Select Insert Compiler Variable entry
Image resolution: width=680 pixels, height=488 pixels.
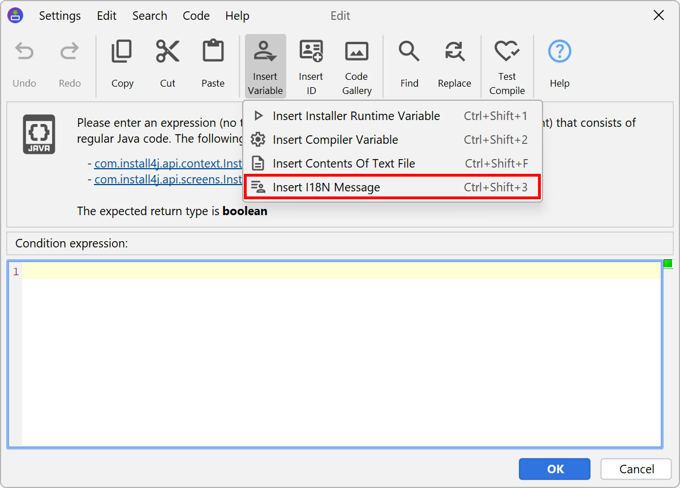[x=335, y=140]
